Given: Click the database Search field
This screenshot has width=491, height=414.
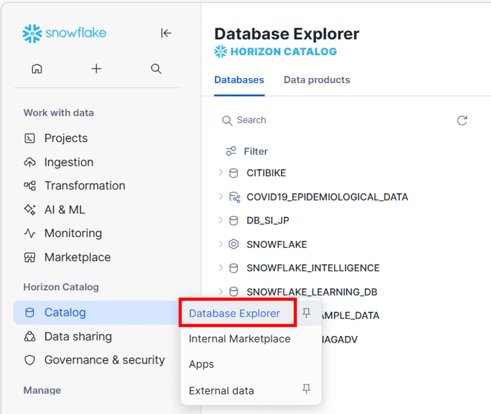Looking at the screenshot, I should coord(335,120).
